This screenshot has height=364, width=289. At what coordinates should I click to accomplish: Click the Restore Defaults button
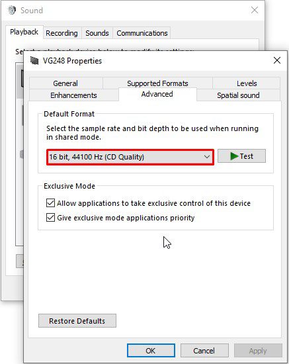77,321
